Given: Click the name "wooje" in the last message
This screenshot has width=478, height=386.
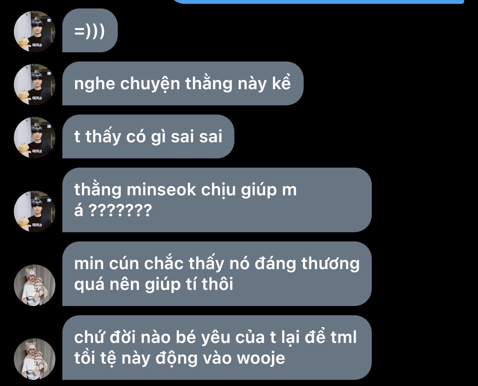Looking at the screenshot, I should pos(261,358).
